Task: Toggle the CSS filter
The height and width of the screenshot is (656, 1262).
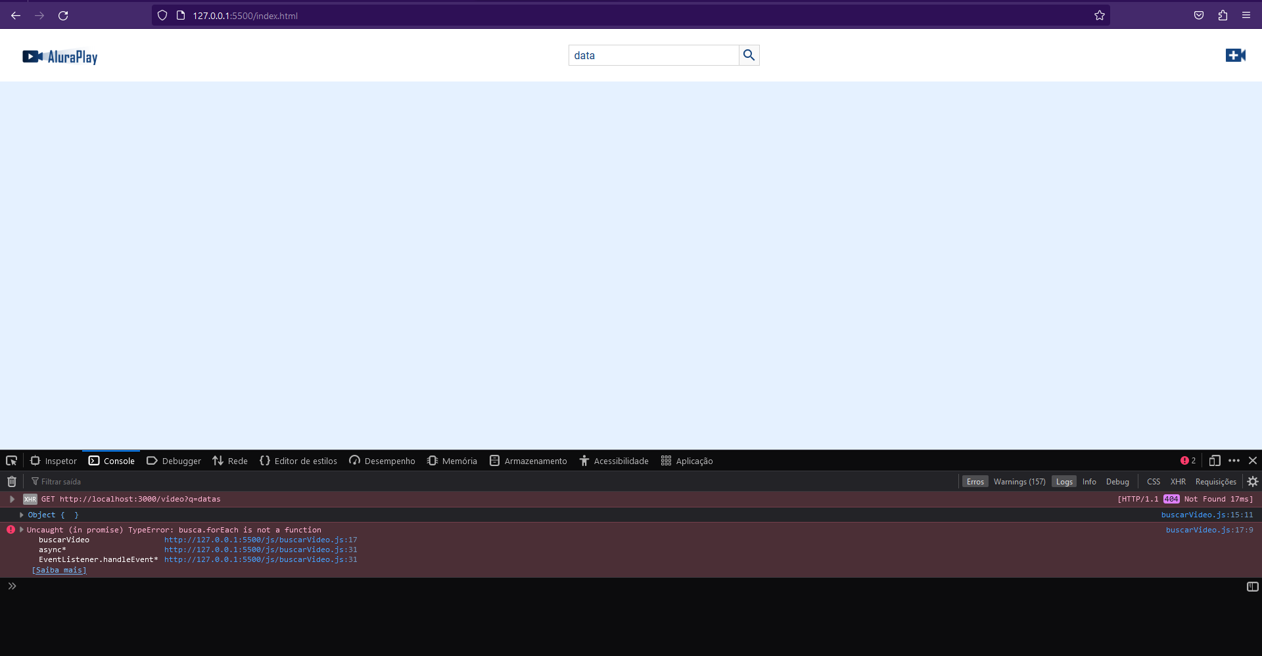Action: [x=1154, y=481]
